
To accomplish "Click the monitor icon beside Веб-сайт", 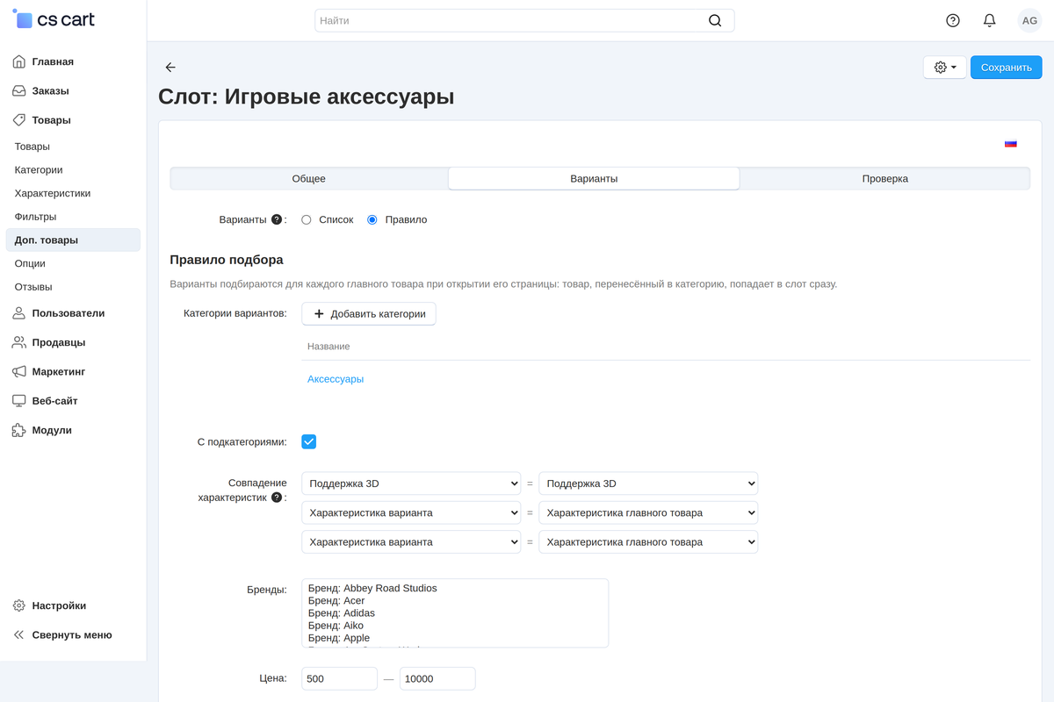I will (x=18, y=400).
